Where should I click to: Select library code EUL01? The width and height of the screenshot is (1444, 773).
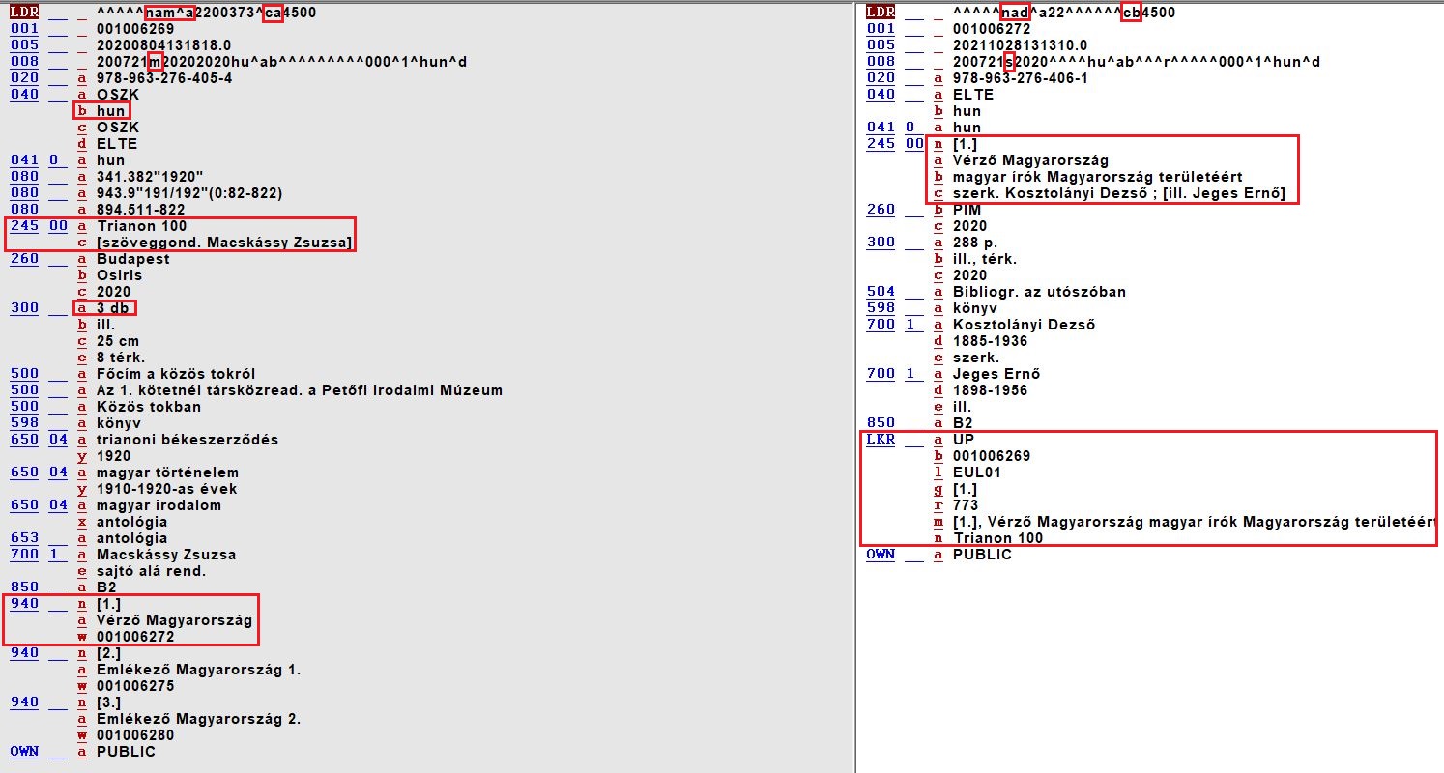[x=977, y=472]
